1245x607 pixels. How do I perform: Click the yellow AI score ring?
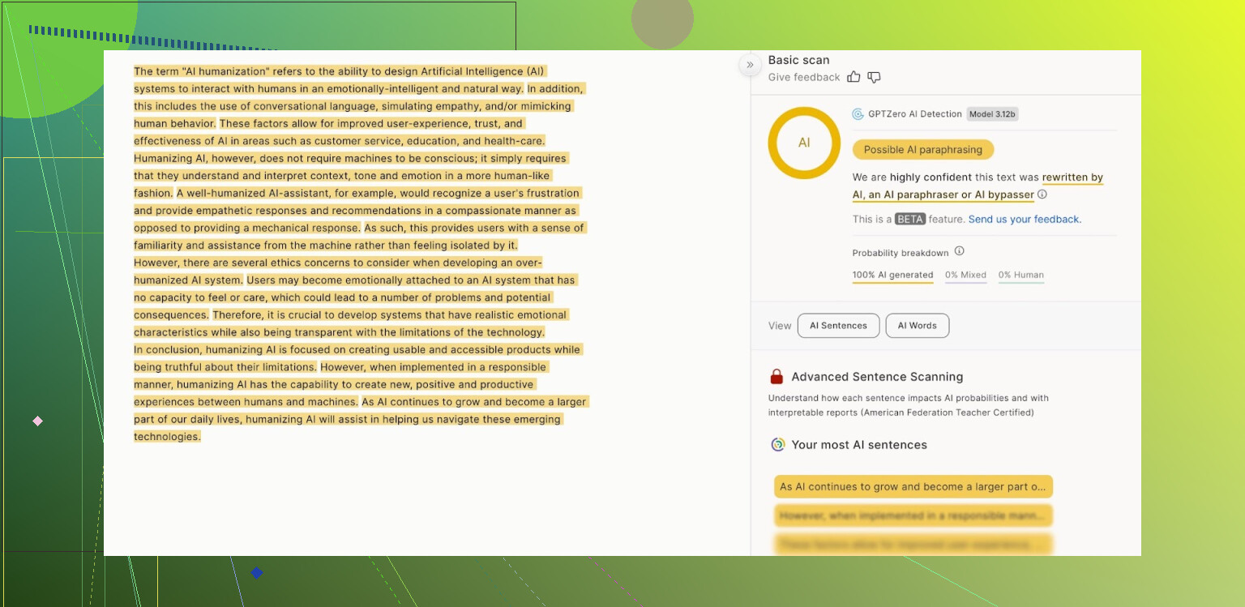[804, 143]
